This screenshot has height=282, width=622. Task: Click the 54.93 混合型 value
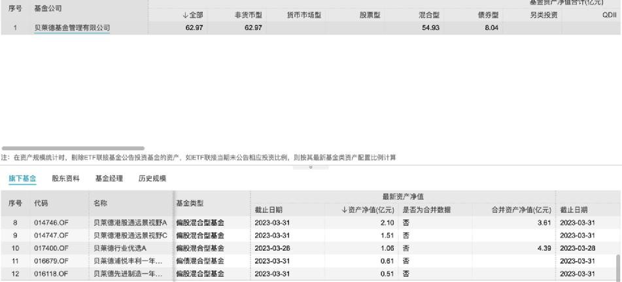(431, 28)
